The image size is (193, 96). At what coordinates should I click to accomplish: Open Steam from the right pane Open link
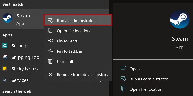[135, 69]
